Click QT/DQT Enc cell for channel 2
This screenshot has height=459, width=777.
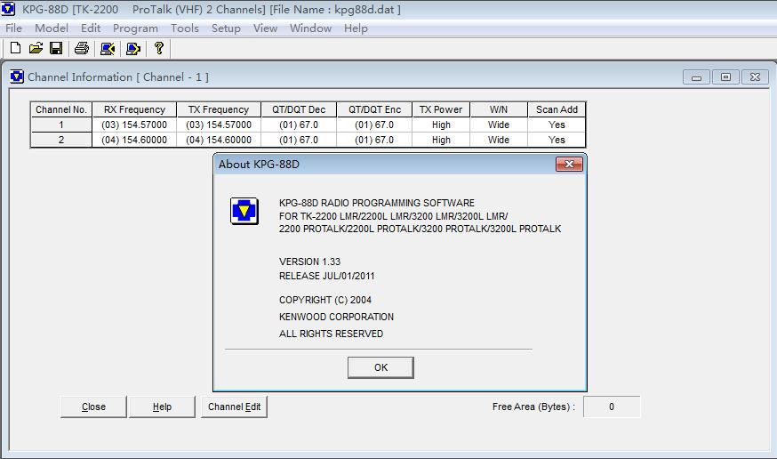pyautogui.click(x=374, y=140)
